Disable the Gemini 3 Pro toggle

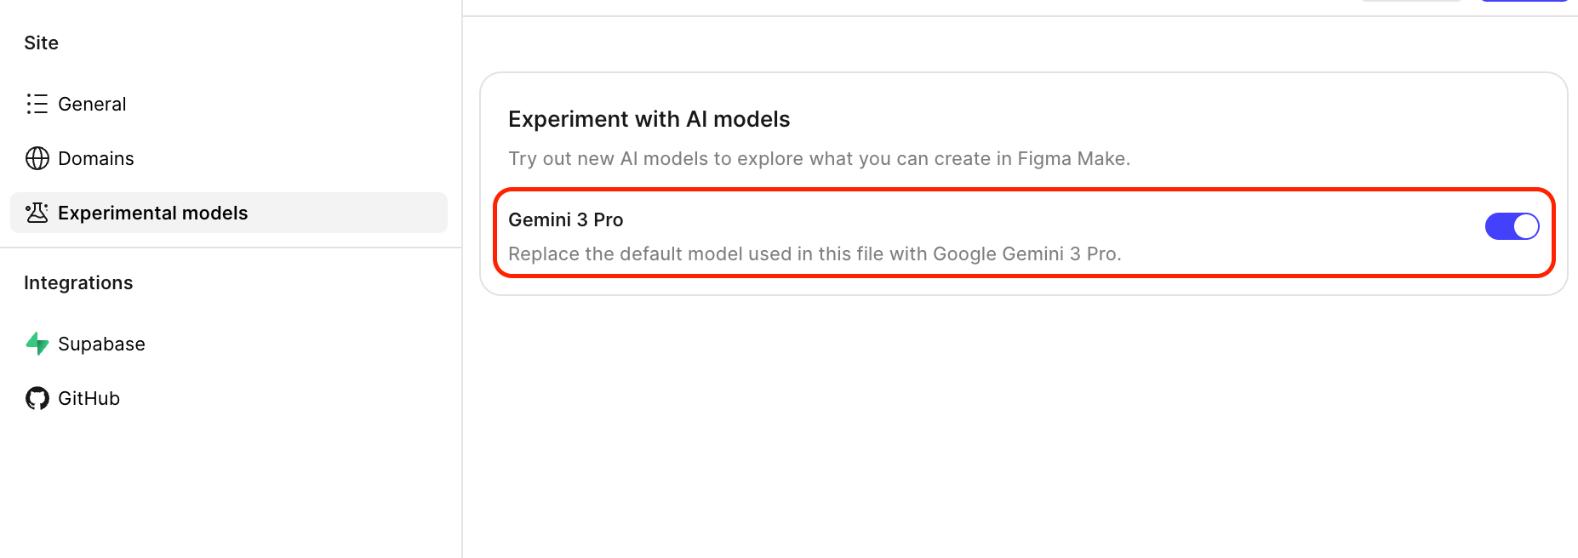tap(1512, 226)
